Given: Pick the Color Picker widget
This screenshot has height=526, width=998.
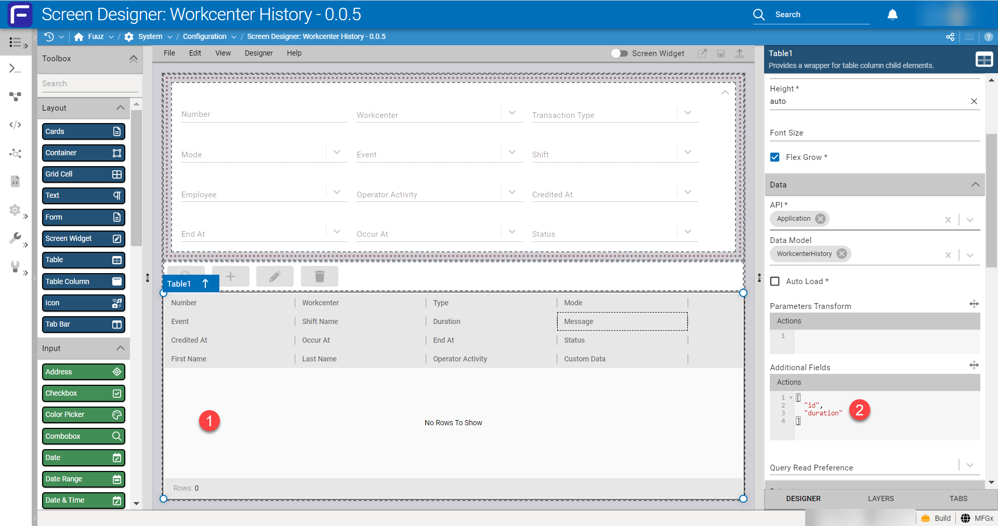Looking at the screenshot, I should point(84,414).
